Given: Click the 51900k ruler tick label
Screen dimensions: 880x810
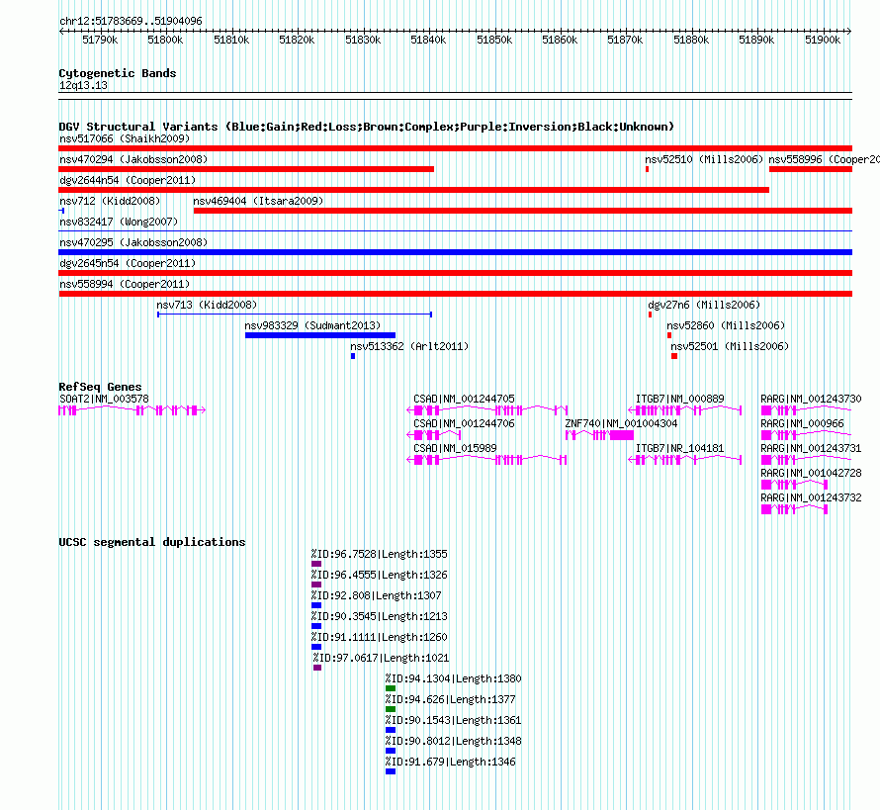Looking at the screenshot, I should 823,40.
